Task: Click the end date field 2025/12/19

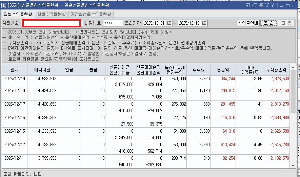Action: [190, 23]
